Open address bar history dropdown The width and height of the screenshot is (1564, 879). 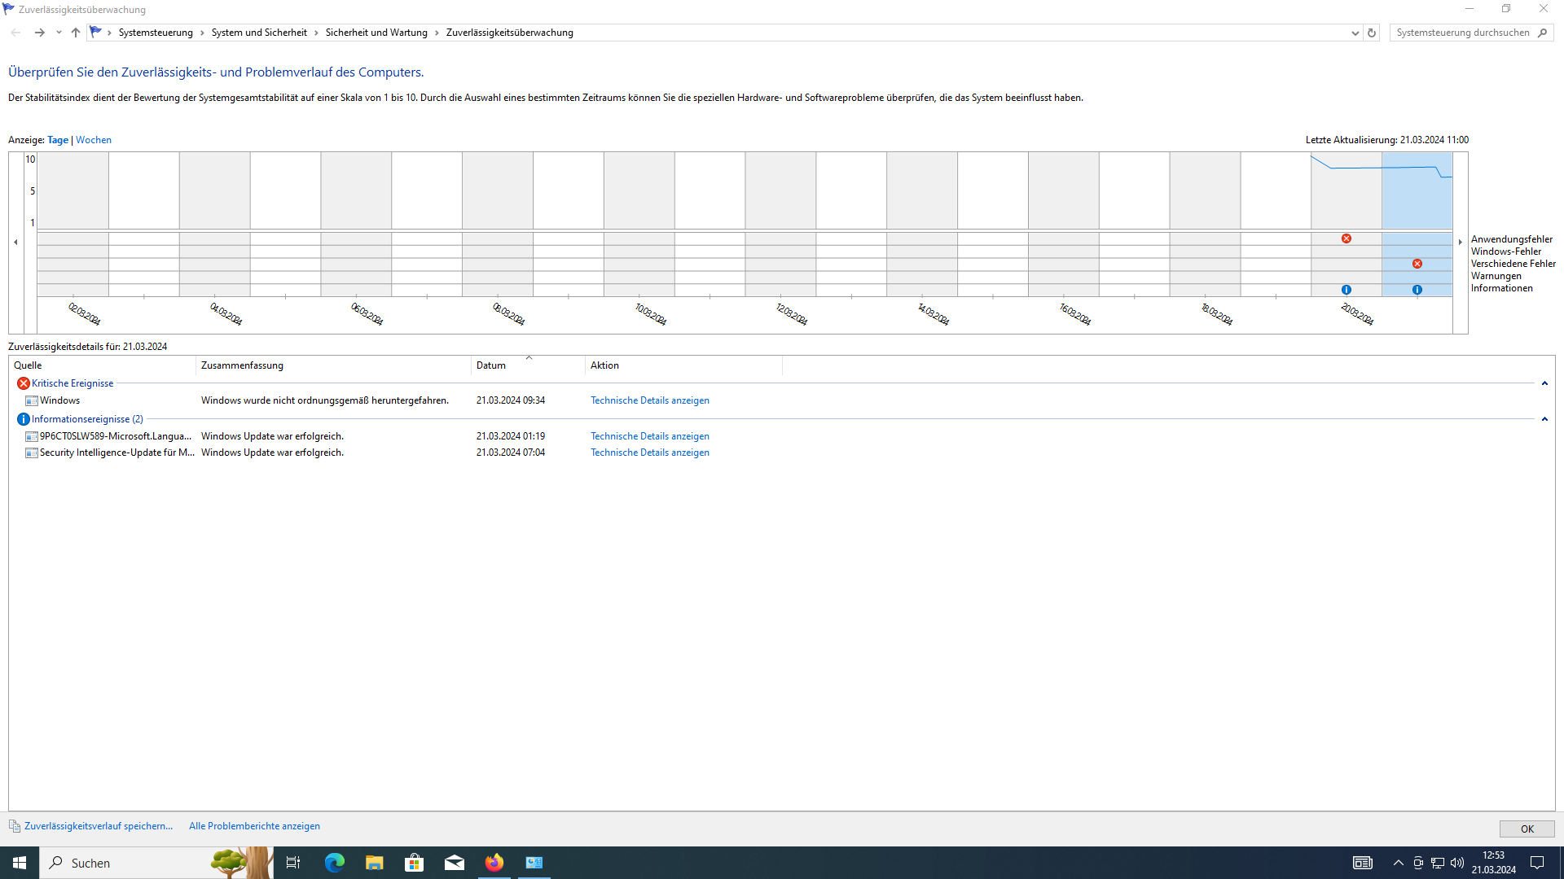click(1355, 33)
